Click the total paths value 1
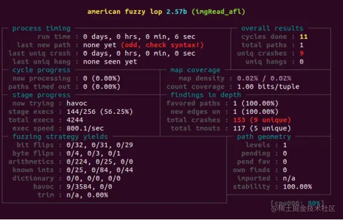This screenshot has width=343, height=220. click(301, 45)
